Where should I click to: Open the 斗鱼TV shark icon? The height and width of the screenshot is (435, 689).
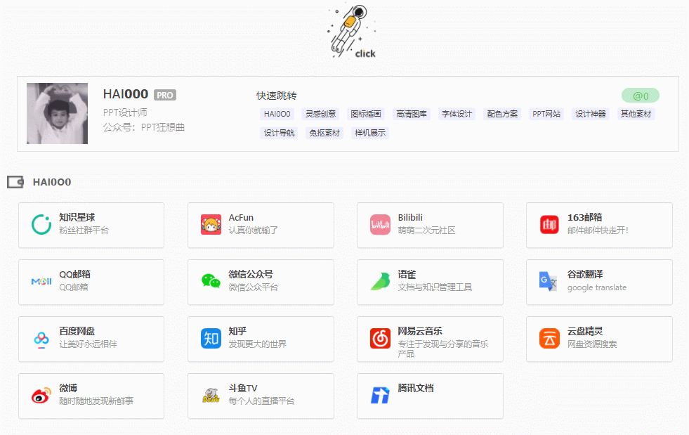click(211, 396)
